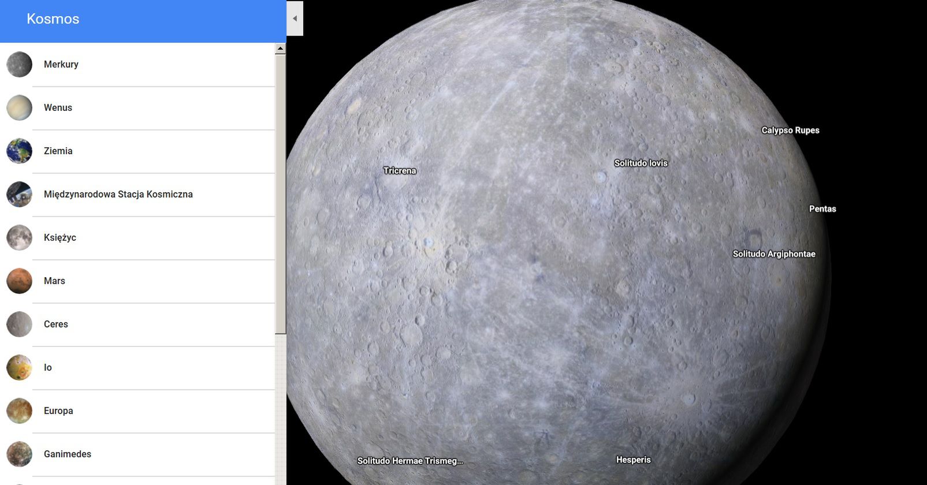Click the Tricrena map label

tap(400, 170)
